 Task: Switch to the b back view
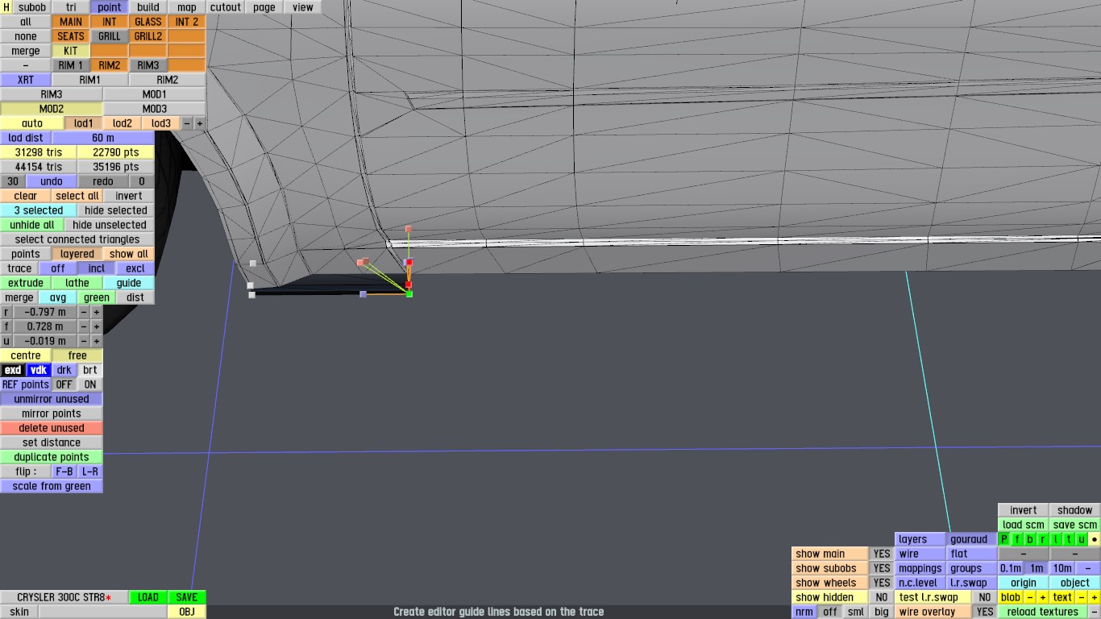click(1030, 539)
